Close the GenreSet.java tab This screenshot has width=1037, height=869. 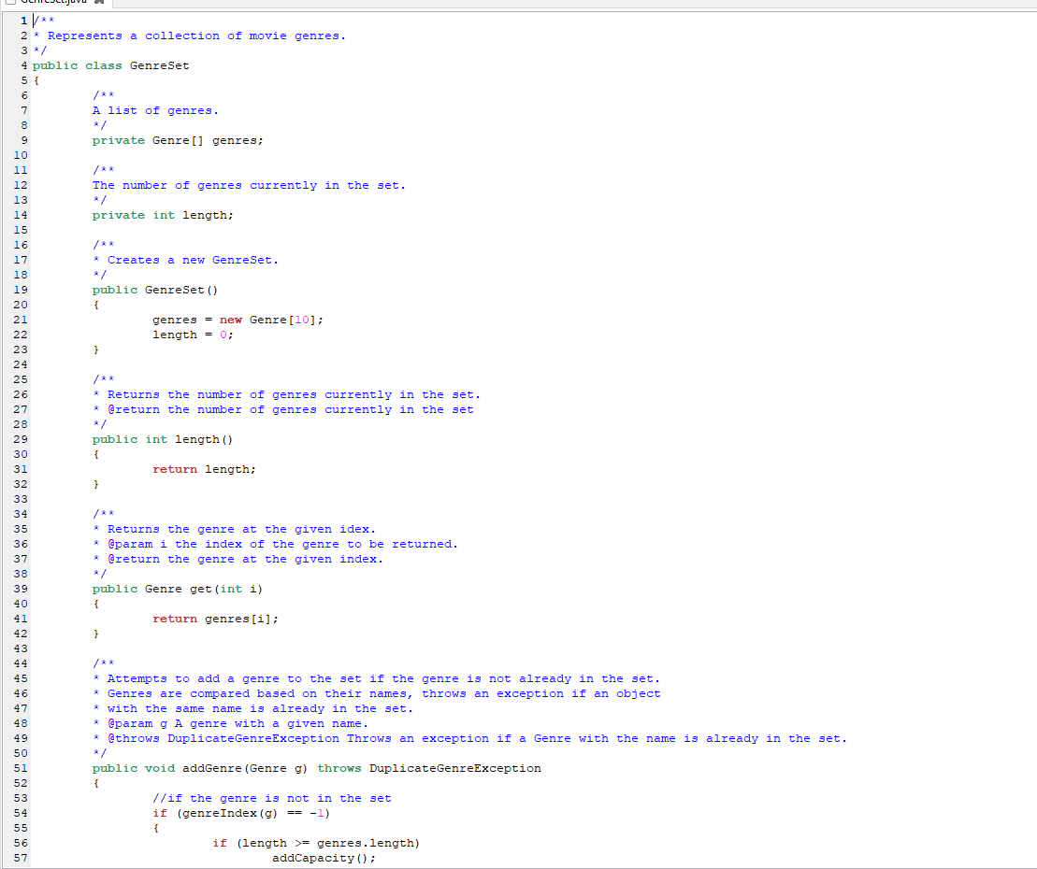(99, 2)
